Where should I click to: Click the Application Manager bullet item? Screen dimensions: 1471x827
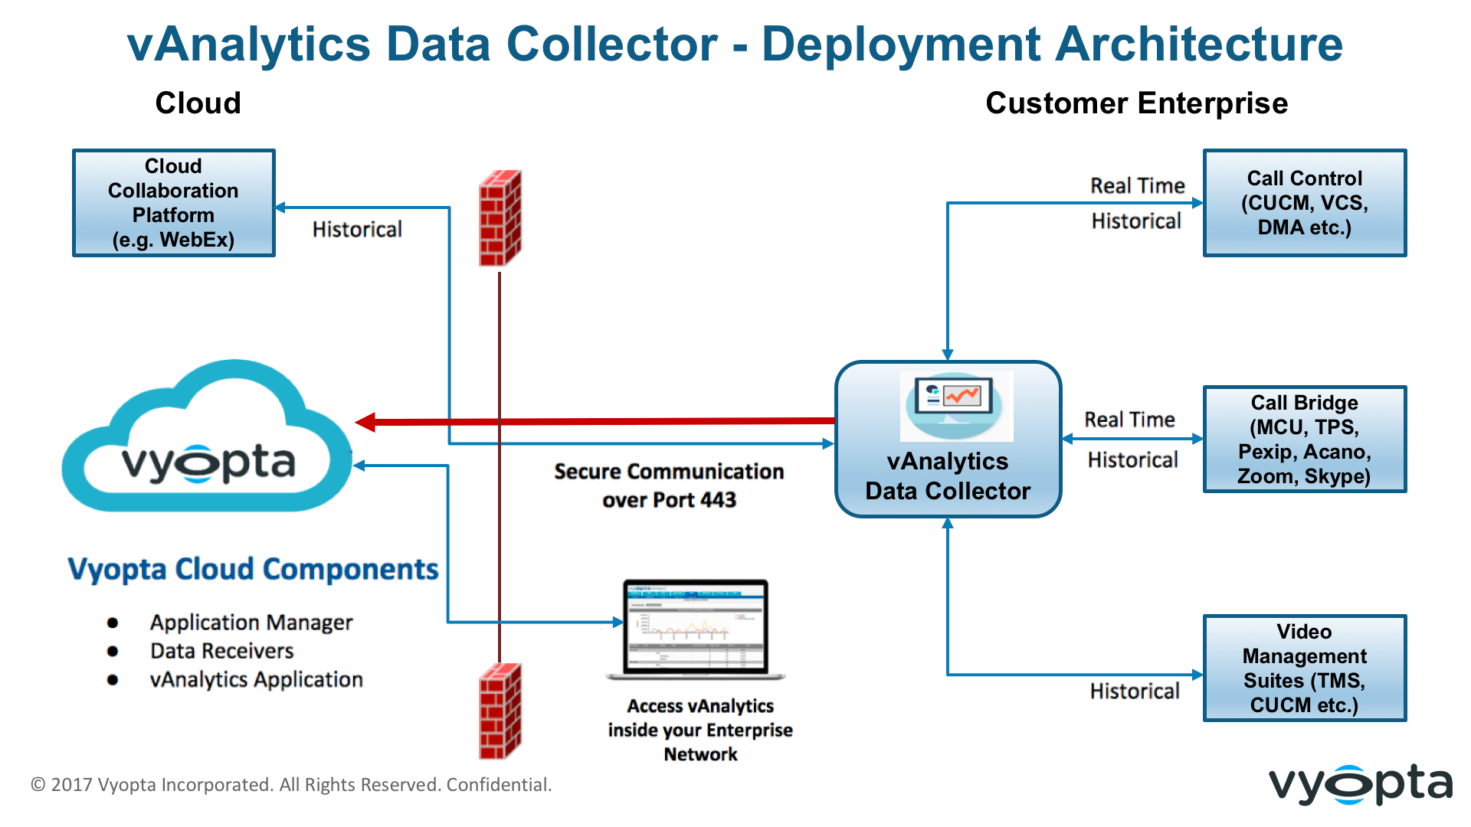pyautogui.click(x=251, y=623)
